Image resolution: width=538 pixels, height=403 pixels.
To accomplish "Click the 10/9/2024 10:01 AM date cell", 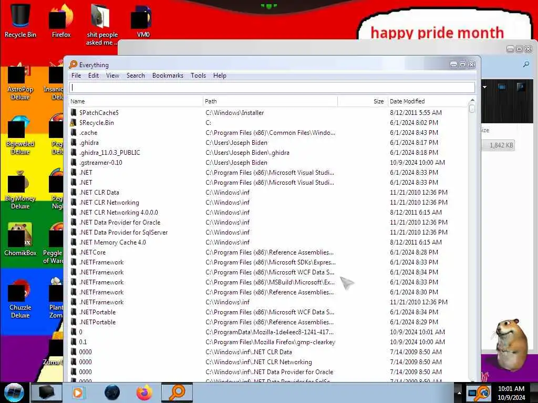I will tap(417, 332).
